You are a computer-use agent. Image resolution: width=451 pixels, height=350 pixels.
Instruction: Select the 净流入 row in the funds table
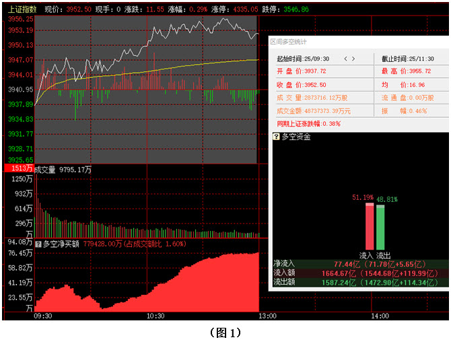359,265
